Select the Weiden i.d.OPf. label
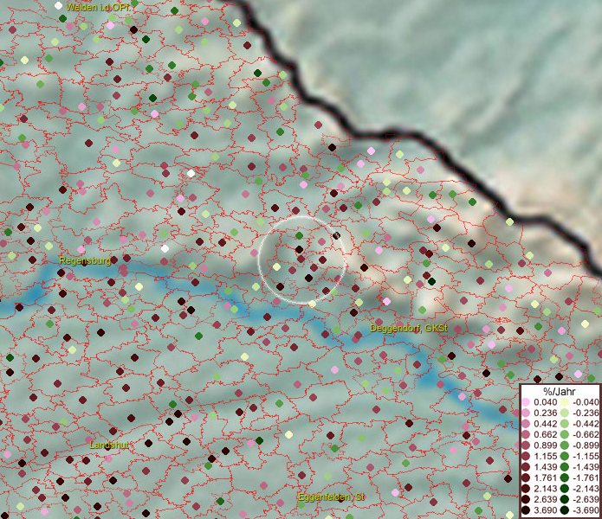The image size is (602, 519). [102, 7]
